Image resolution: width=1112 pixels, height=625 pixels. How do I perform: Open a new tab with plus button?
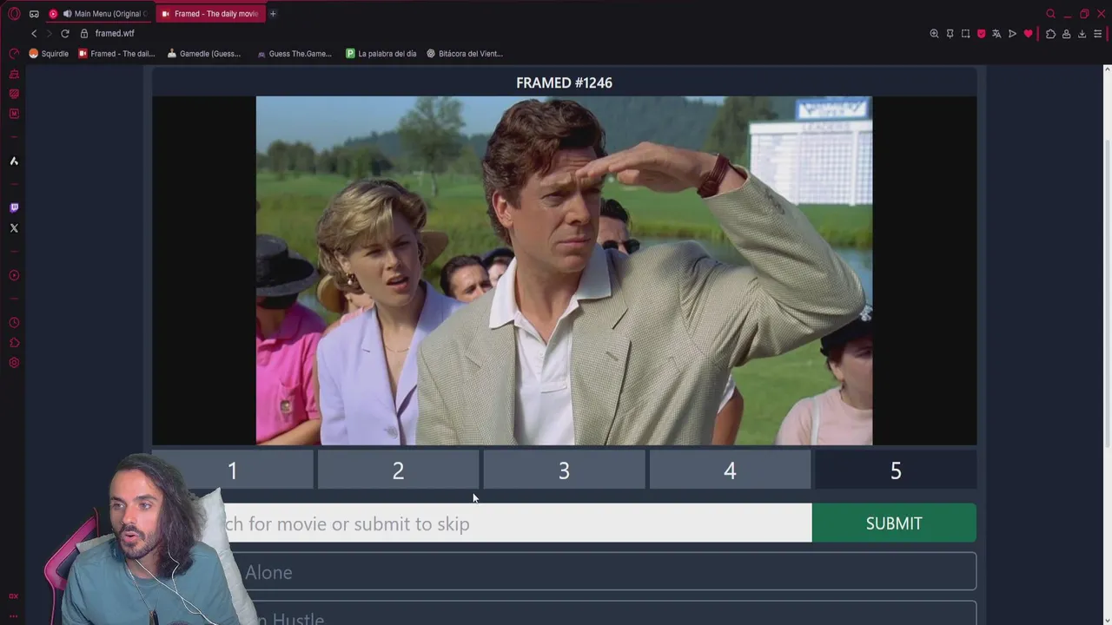coord(273,14)
